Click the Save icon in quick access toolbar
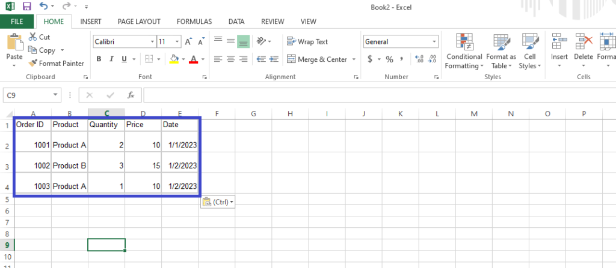616x268 pixels. coord(26,7)
